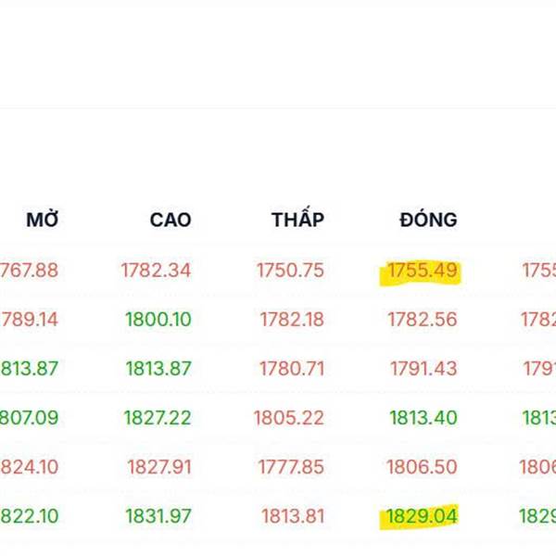Viewport: 556px width, 556px height.
Task: Click the ĐÓNG column header
Action: [428, 221]
